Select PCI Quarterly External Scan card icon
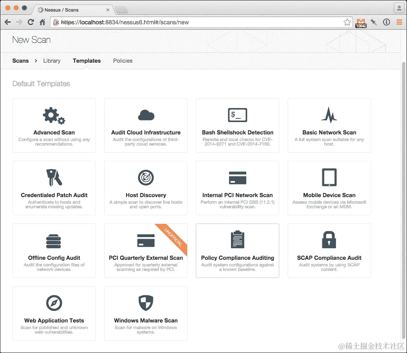Screen dimensions: 407x353 146,240
